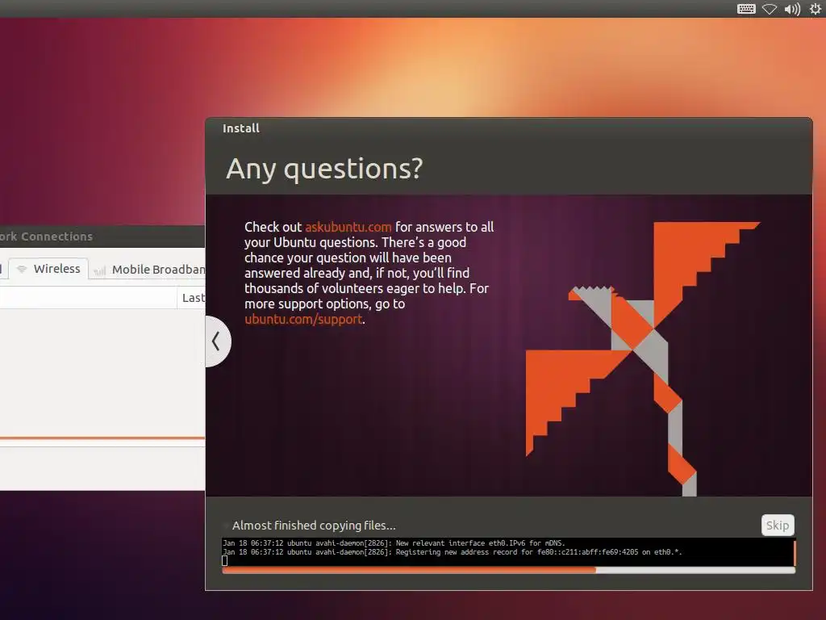The image size is (826, 620).
Task: Click 'Almost finished copying files...' status text
Action: [314, 526]
